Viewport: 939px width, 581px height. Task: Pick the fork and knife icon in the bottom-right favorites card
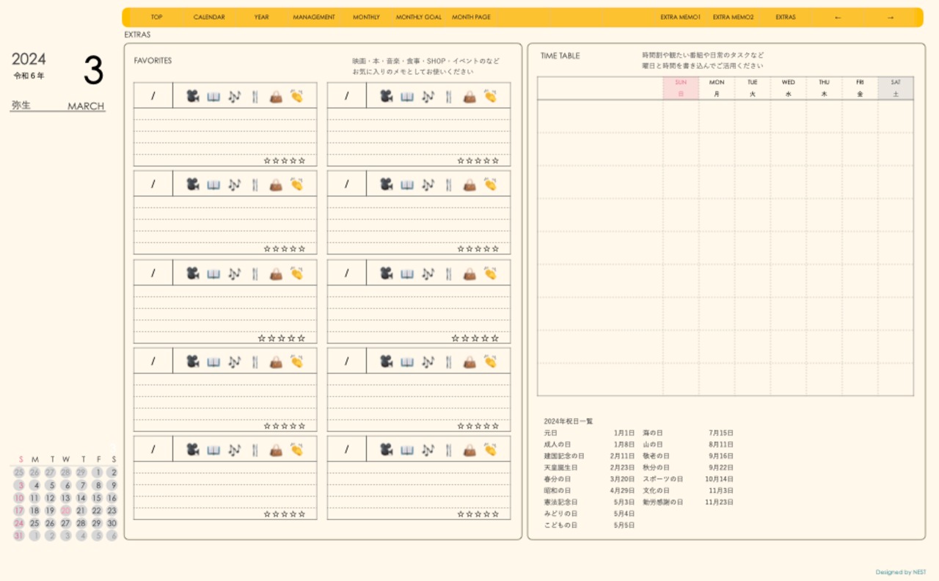[448, 450]
